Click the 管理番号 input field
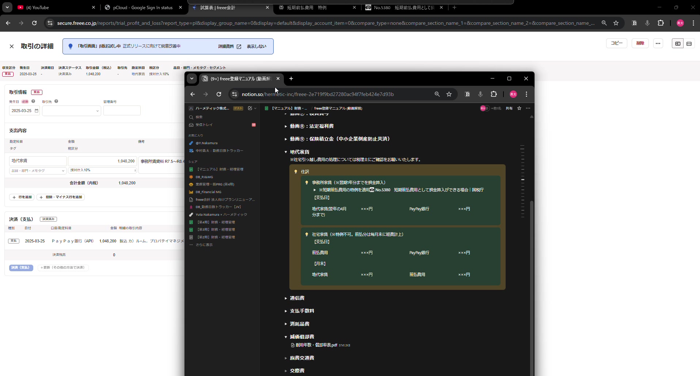Viewport: 700px width, 376px height. click(x=122, y=111)
